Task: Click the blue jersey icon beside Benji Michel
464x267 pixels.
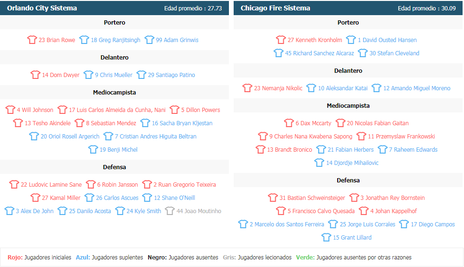Action: pyautogui.click(x=93, y=149)
